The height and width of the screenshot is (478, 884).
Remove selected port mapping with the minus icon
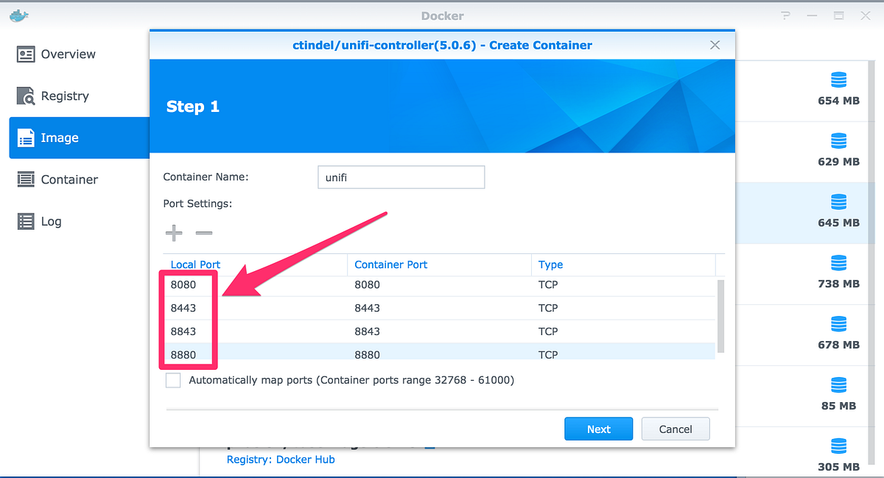click(x=204, y=233)
